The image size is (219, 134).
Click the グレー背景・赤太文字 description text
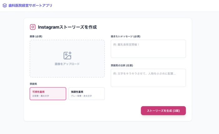[x=81, y=96]
